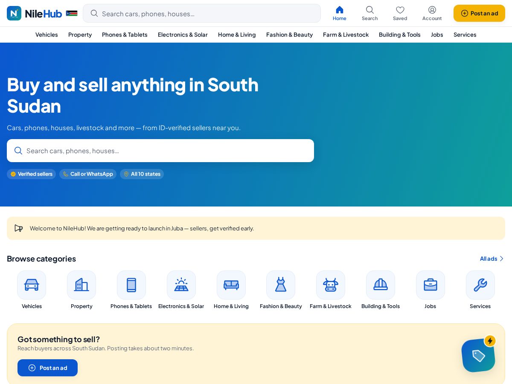The width and height of the screenshot is (512, 384).
Task: Open the All ads link
Action: point(492,259)
